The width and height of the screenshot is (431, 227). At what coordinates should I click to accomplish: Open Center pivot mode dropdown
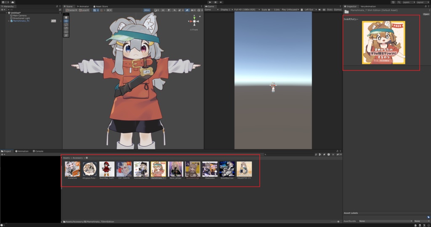tap(71, 10)
